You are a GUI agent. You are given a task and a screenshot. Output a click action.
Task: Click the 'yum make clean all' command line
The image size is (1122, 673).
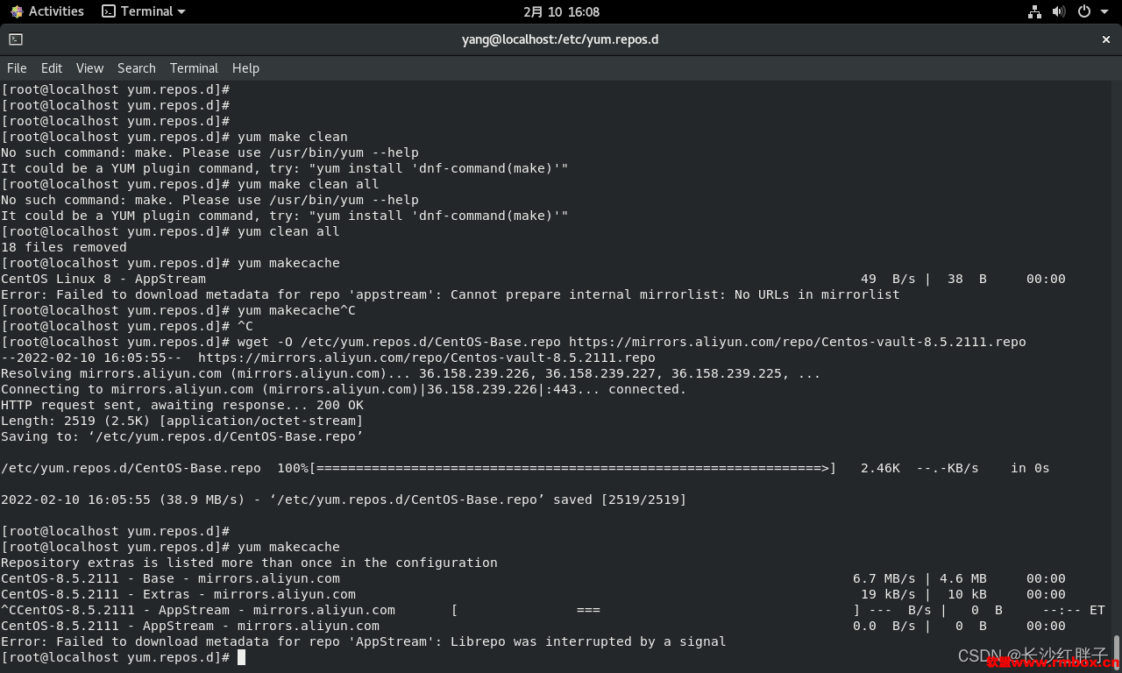tap(190, 184)
